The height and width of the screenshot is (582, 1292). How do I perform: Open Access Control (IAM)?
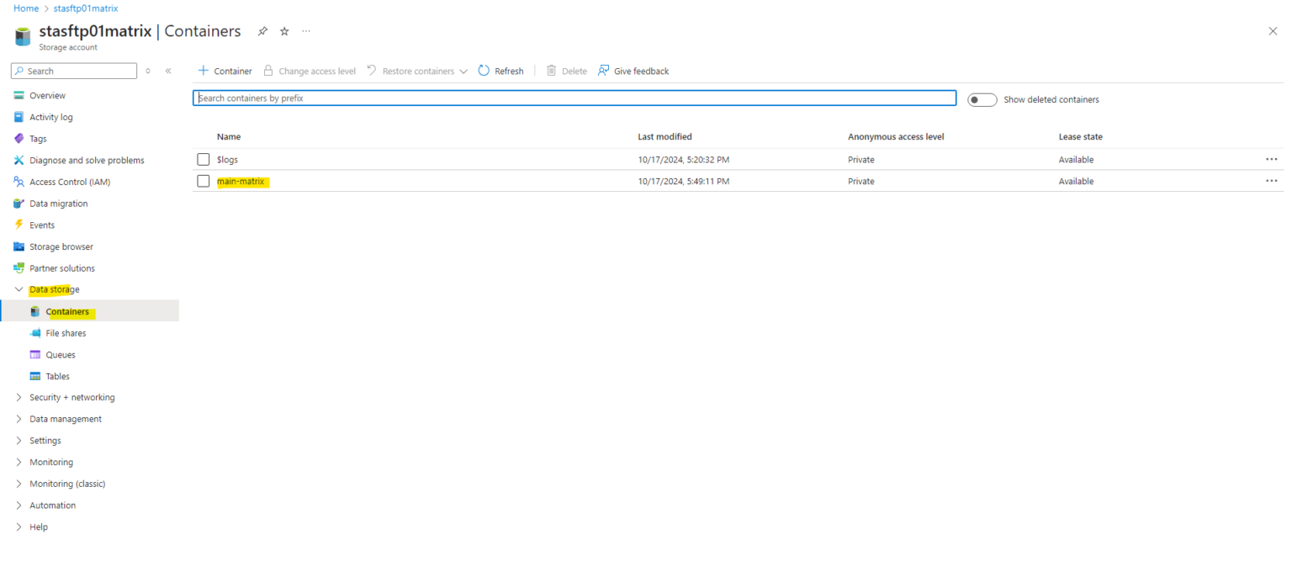(70, 182)
